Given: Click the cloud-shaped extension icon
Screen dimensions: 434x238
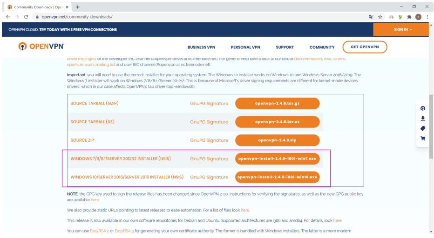Looking at the screenshot, I should coord(391,17).
